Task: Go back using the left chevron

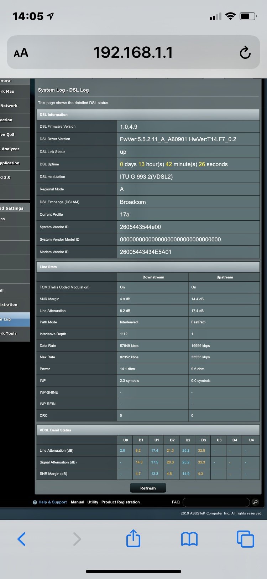Action: (x=22, y=539)
